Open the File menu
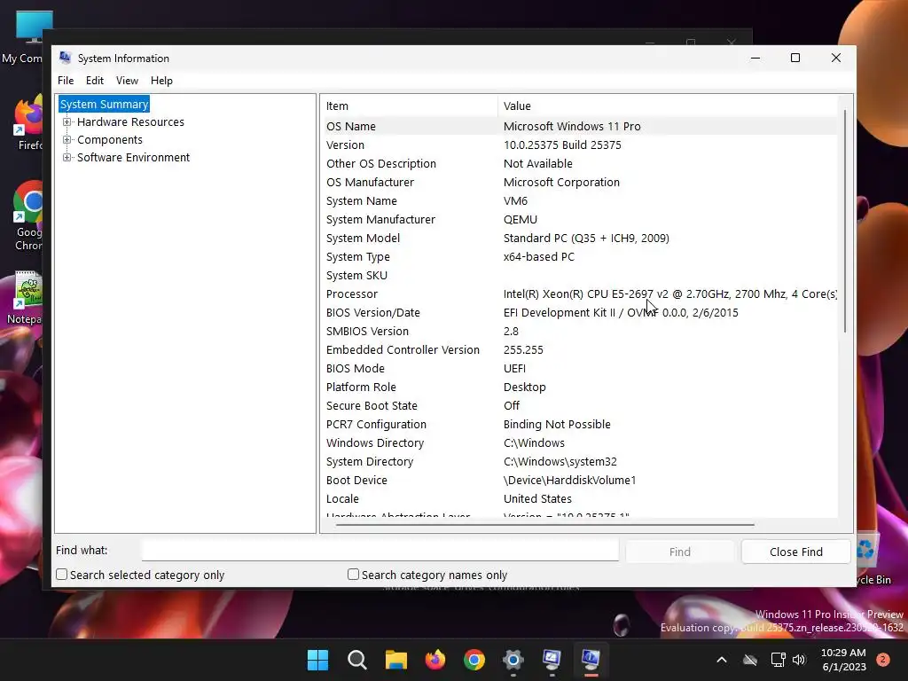This screenshot has height=681, width=908. (x=66, y=81)
